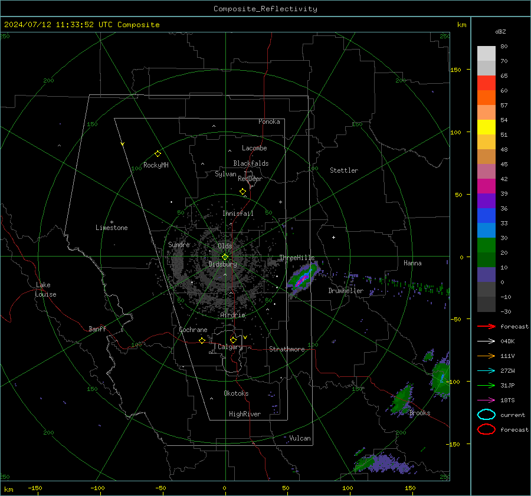Click the Hanna city label
Viewport: 531px width, 496px height.
(x=412, y=263)
